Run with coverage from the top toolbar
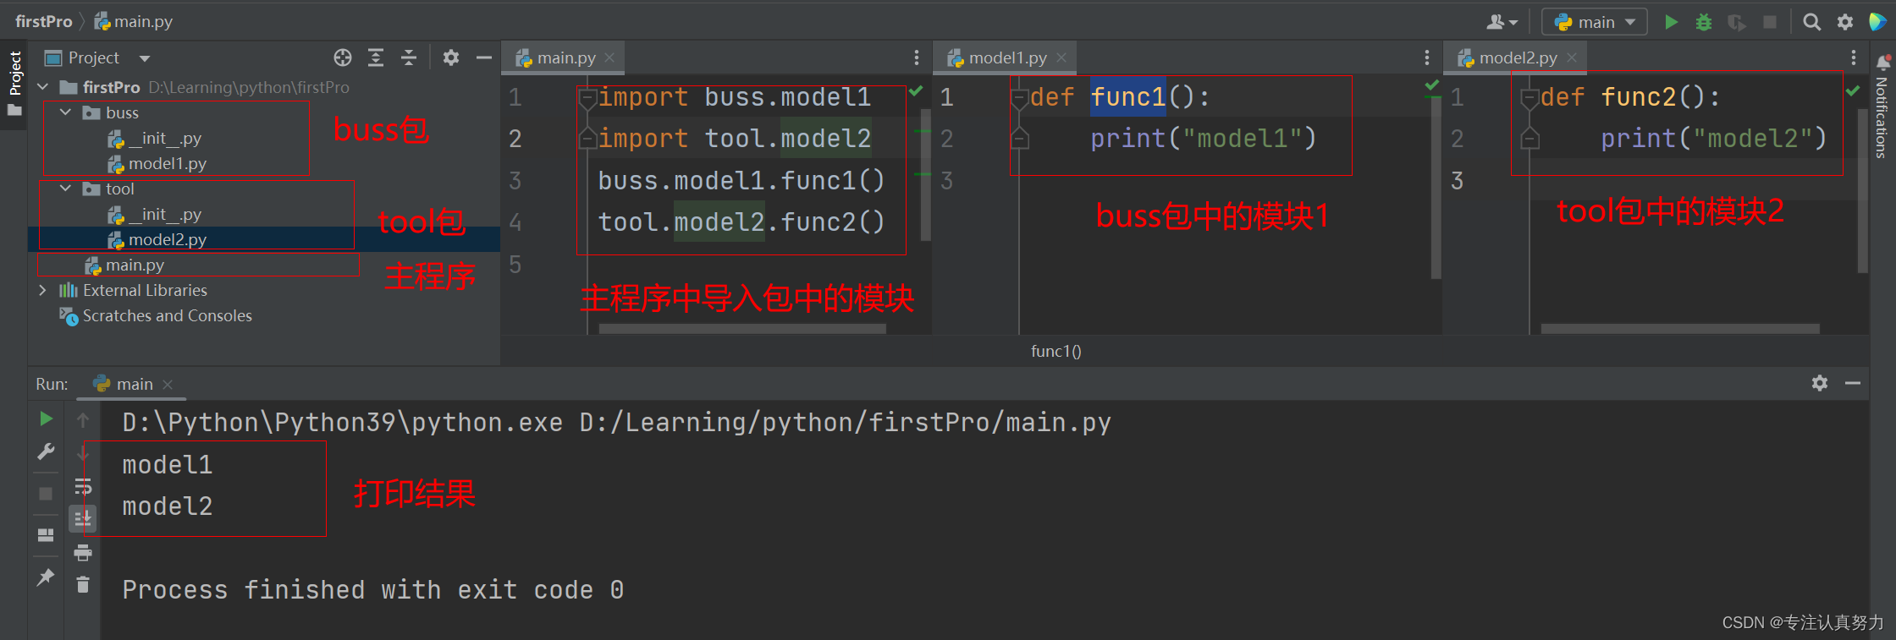The width and height of the screenshot is (1896, 640). 1736,22
